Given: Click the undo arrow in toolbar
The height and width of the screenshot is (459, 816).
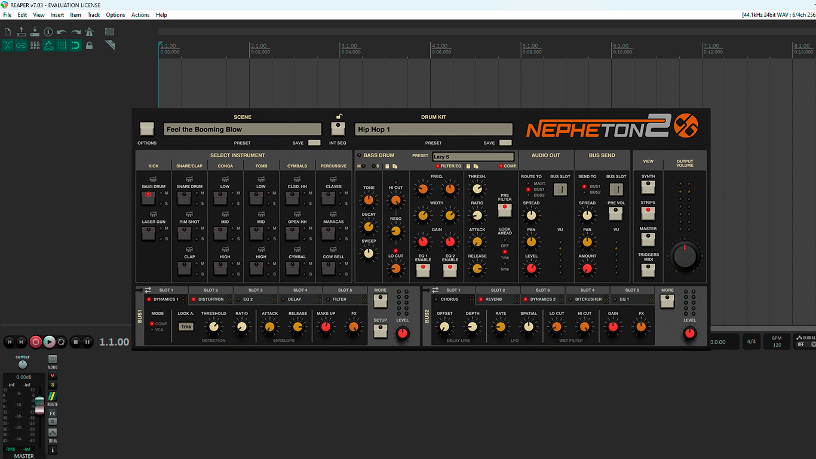Looking at the screenshot, I should pos(62,32).
